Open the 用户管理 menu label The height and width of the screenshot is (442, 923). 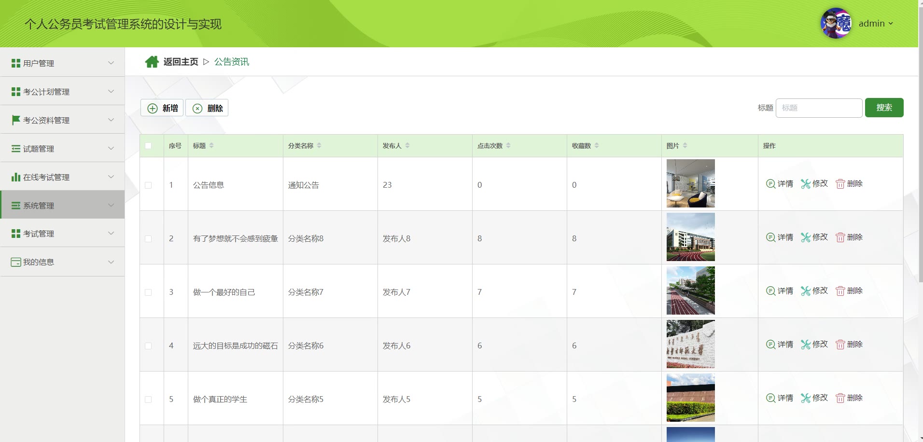39,63
